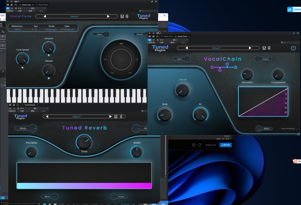The image size is (301, 205).
Task: Click the channel editor bars icon in VocalTune window
Action: click(8, 5)
